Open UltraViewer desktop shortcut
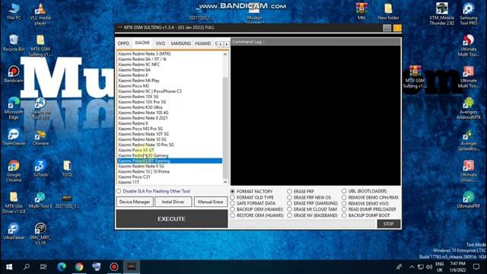This screenshot has height=274, width=487. pos(14,231)
